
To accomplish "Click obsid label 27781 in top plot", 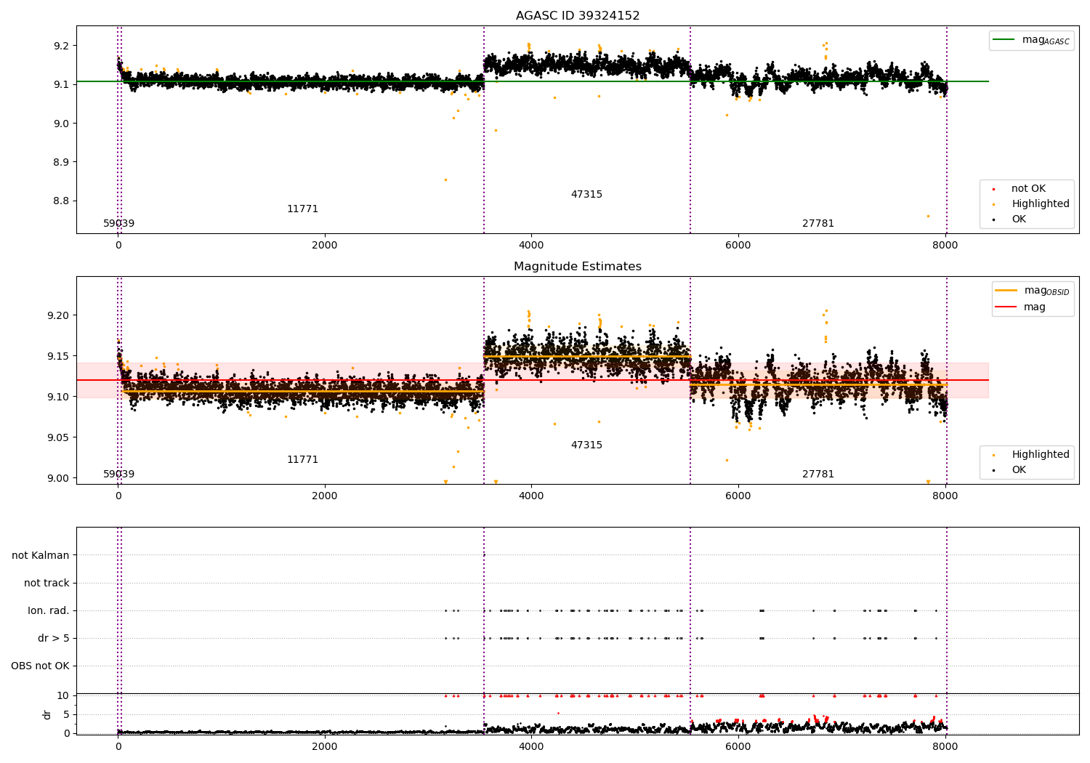I will (x=818, y=224).
